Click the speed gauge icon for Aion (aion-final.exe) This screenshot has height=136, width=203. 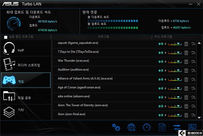193,115
